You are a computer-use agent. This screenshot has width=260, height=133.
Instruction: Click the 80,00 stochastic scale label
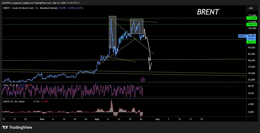tap(251, 86)
